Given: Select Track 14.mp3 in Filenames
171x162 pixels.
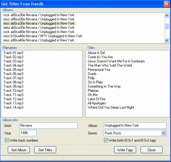Looking at the screenshot, I should click(13, 107).
